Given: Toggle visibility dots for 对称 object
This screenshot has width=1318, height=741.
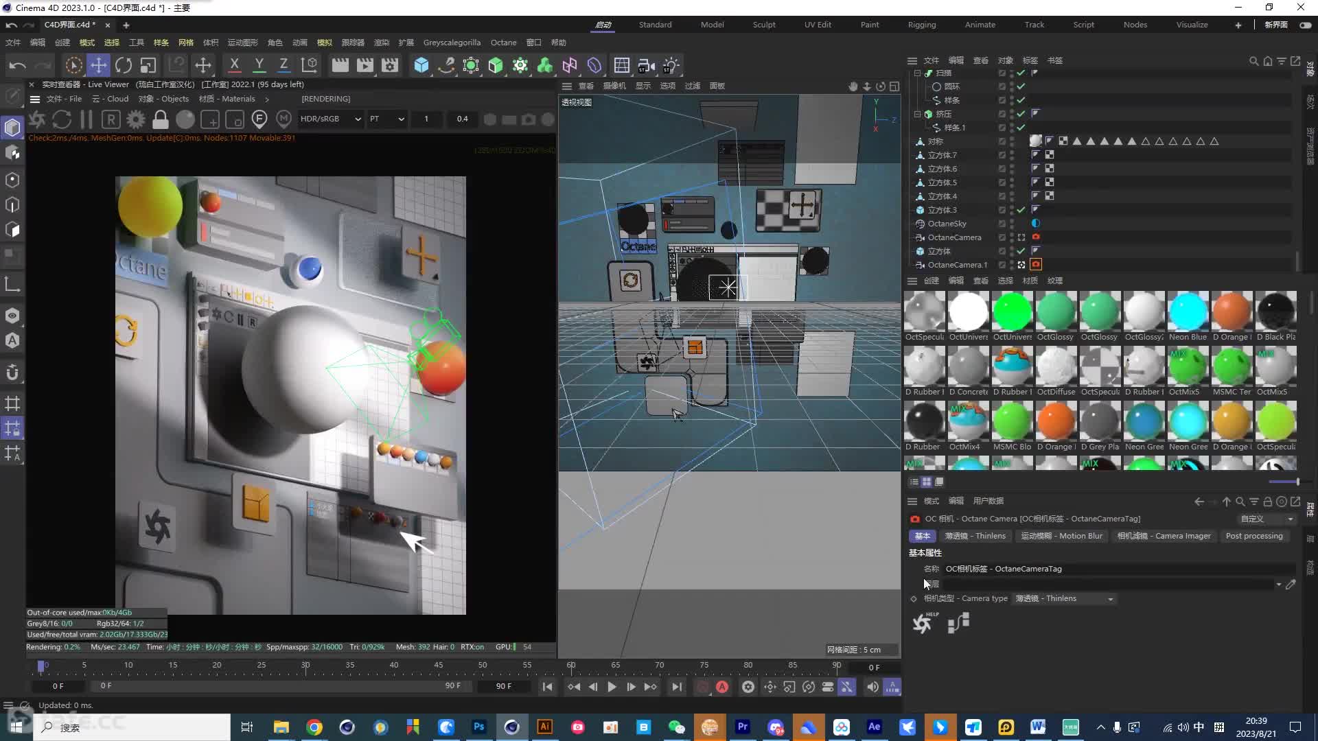Looking at the screenshot, I should (x=1012, y=141).
